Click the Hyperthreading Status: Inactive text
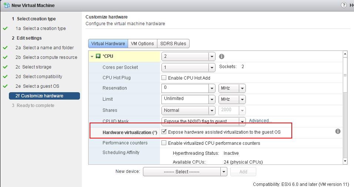The width and height of the screenshot is (354, 187). tap(206, 153)
